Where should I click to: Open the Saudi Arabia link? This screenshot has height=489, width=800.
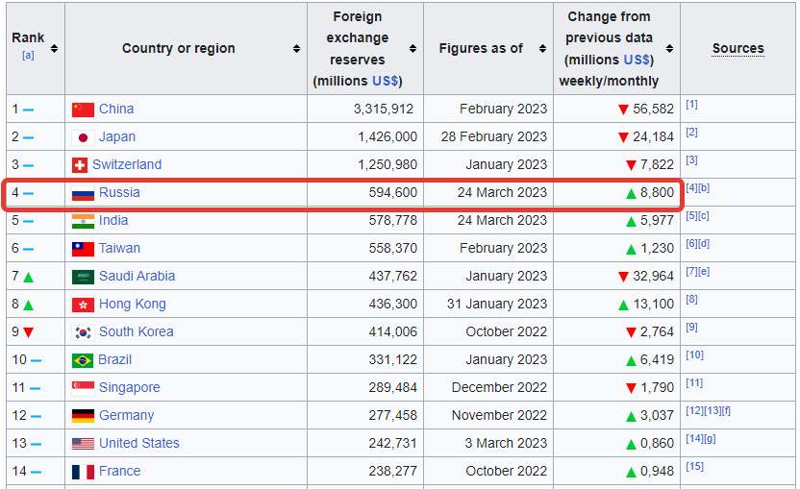click(137, 277)
